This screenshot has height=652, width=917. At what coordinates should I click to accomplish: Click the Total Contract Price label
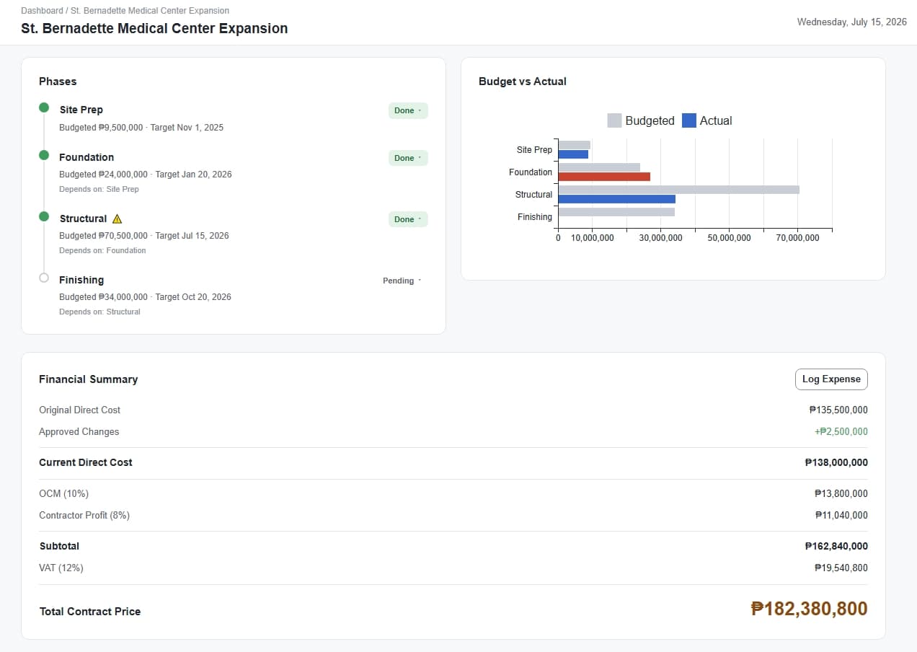pyautogui.click(x=90, y=611)
